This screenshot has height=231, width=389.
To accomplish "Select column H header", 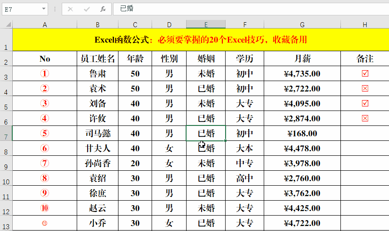I will point(364,24).
